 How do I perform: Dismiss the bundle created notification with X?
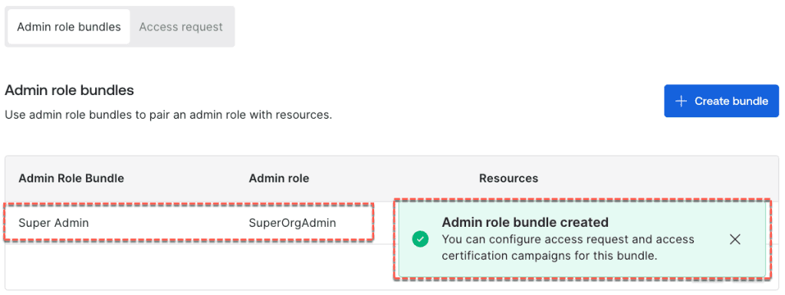coord(734,240)
